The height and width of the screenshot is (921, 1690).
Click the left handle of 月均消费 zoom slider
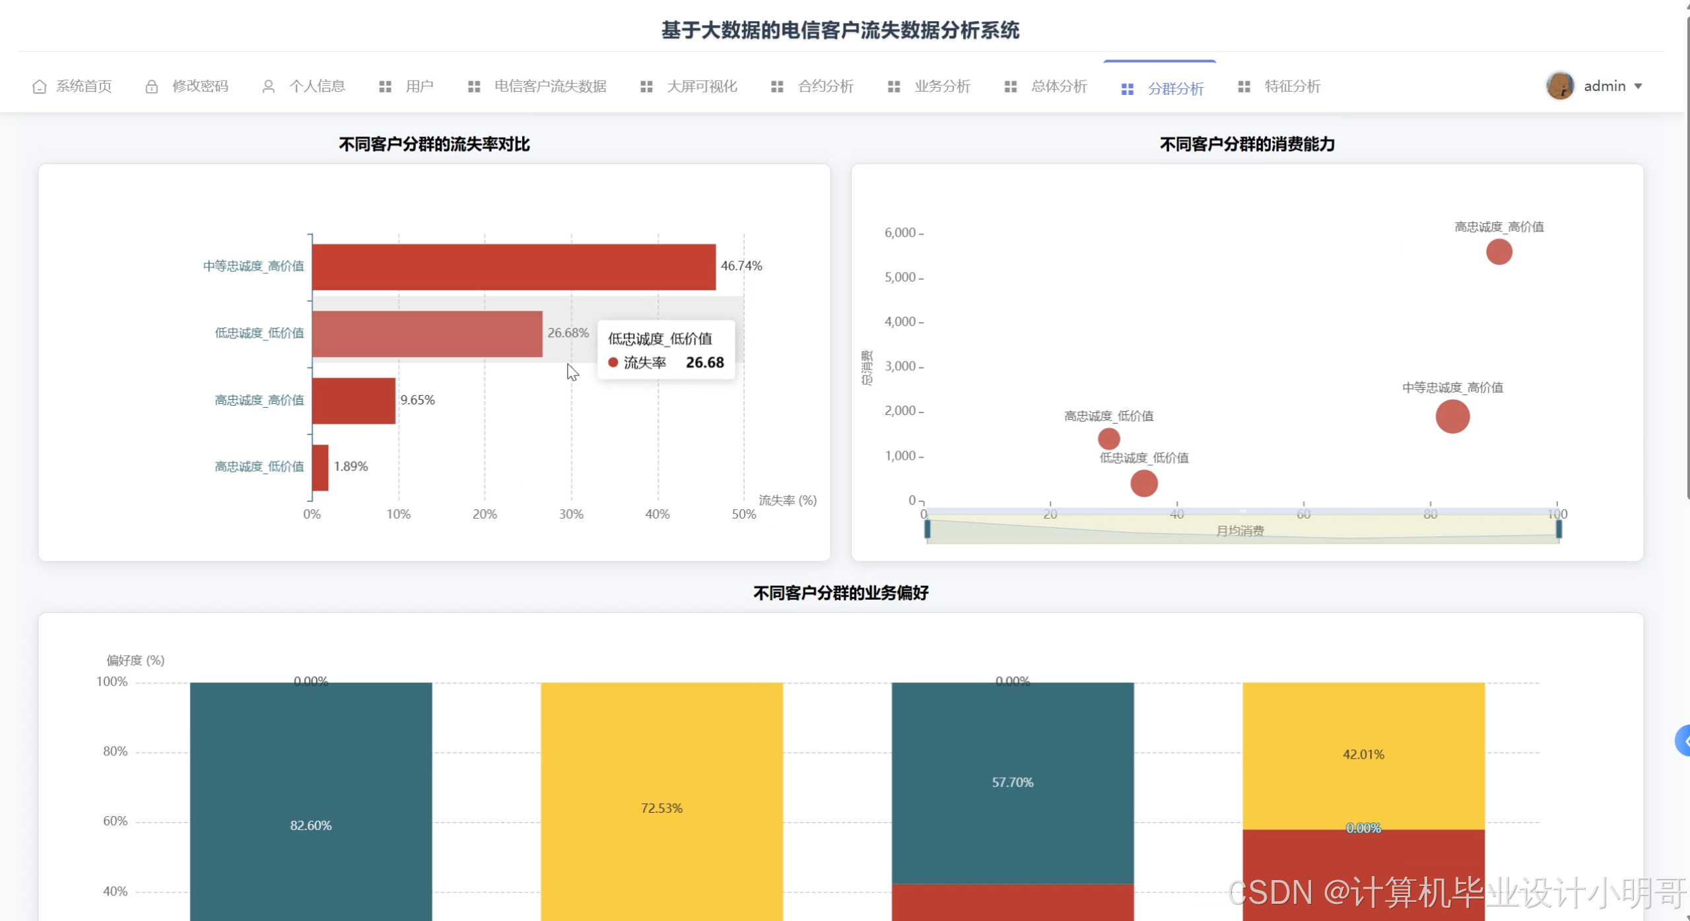point(928,529)
